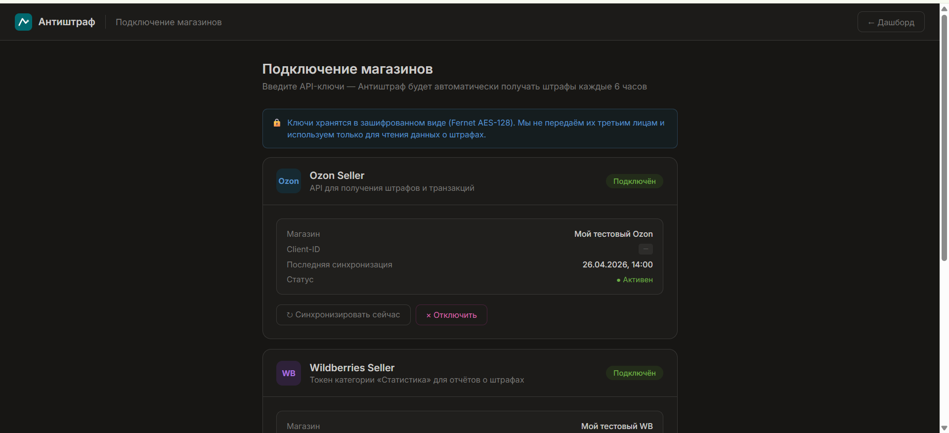The width and height of the screenshot is (949, 433).
Task: Click the Антиштраф brand name
Action: point(67,22)
